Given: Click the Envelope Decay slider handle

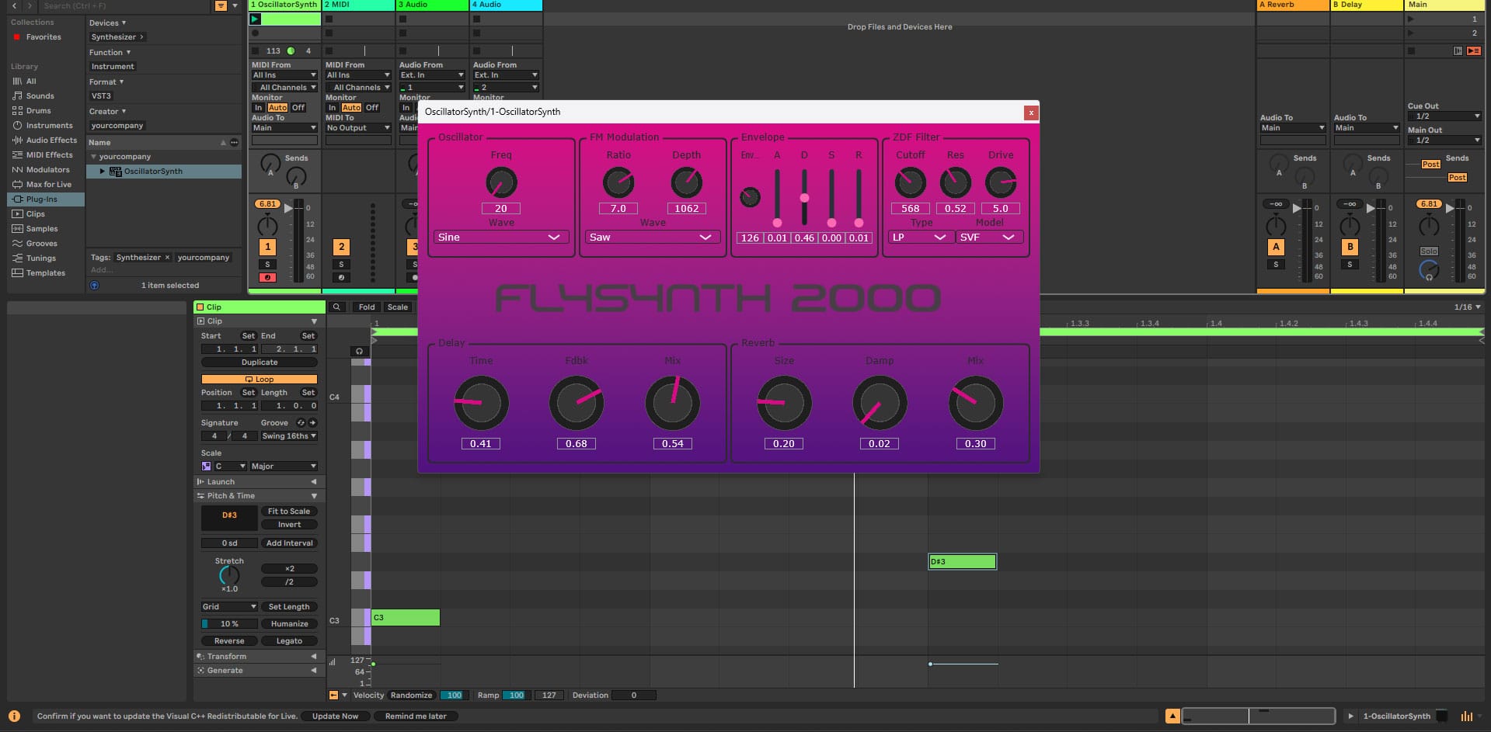Looking at the screenshot, I should point(804,198).
